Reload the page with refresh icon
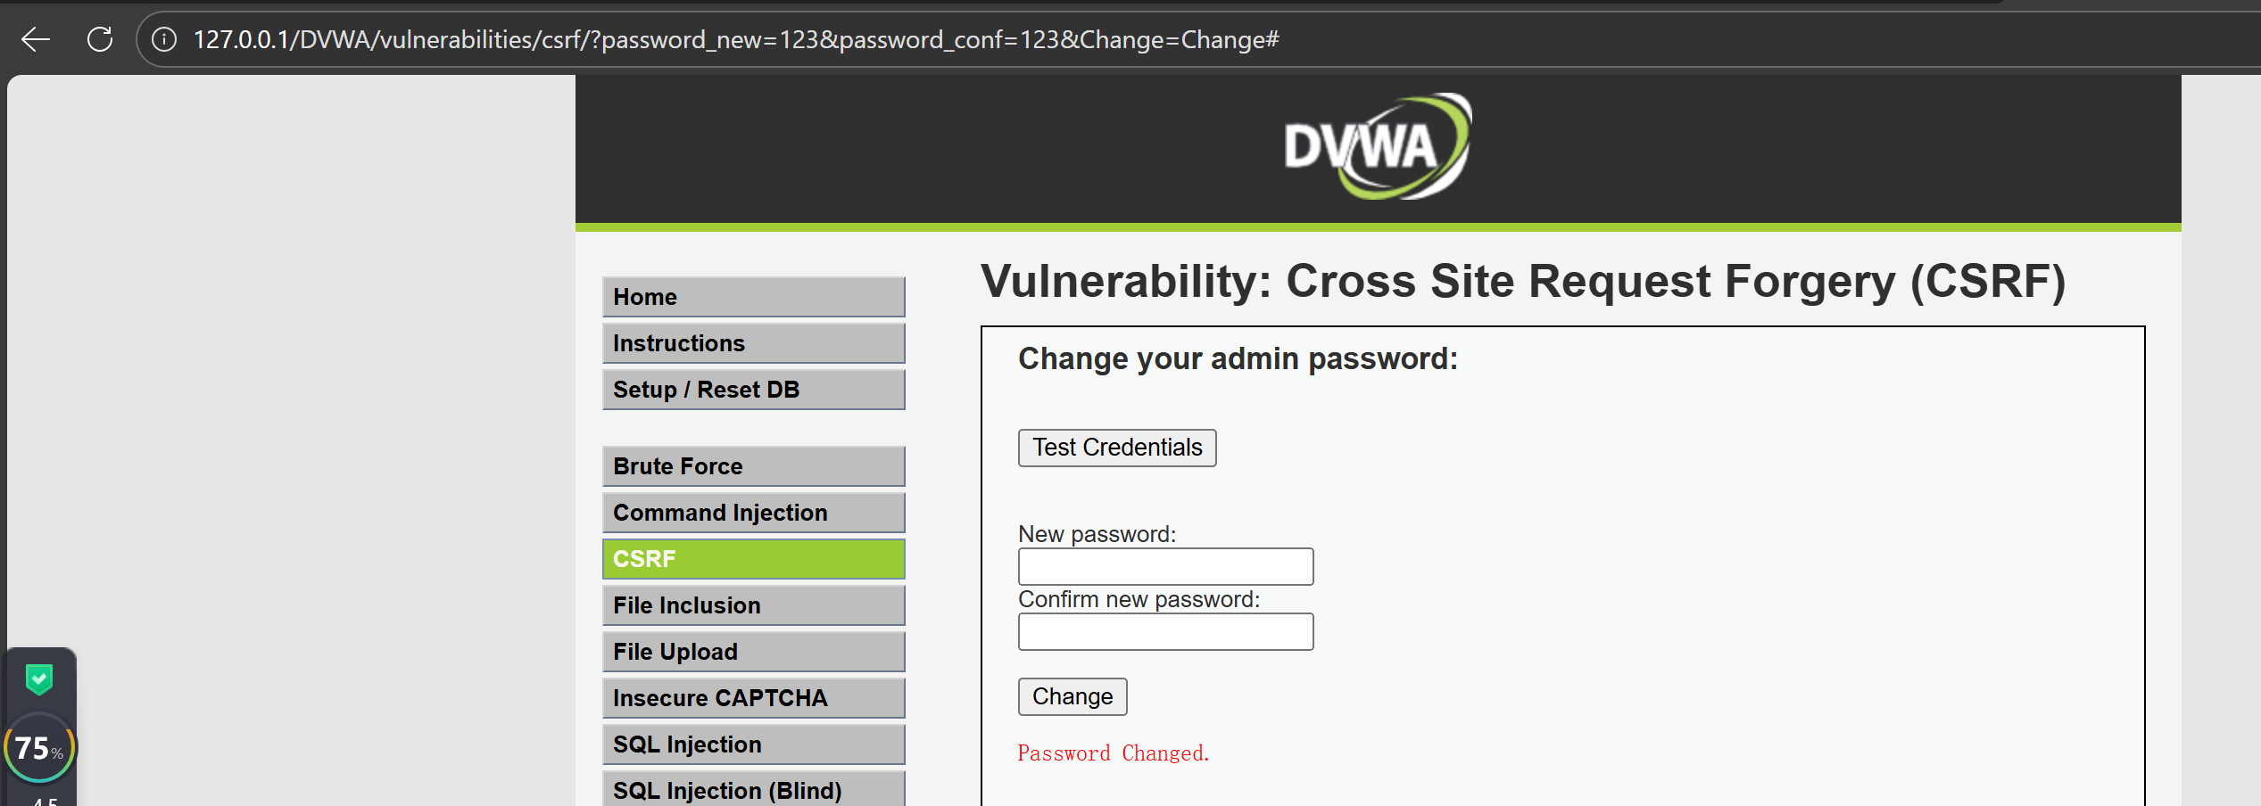Image resolution: width=2261 pixels, height=806 pixels. click(x=100, y=39)
